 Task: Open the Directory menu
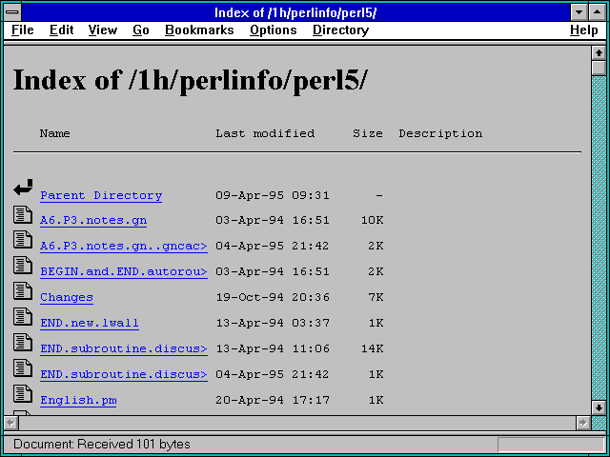341,30
